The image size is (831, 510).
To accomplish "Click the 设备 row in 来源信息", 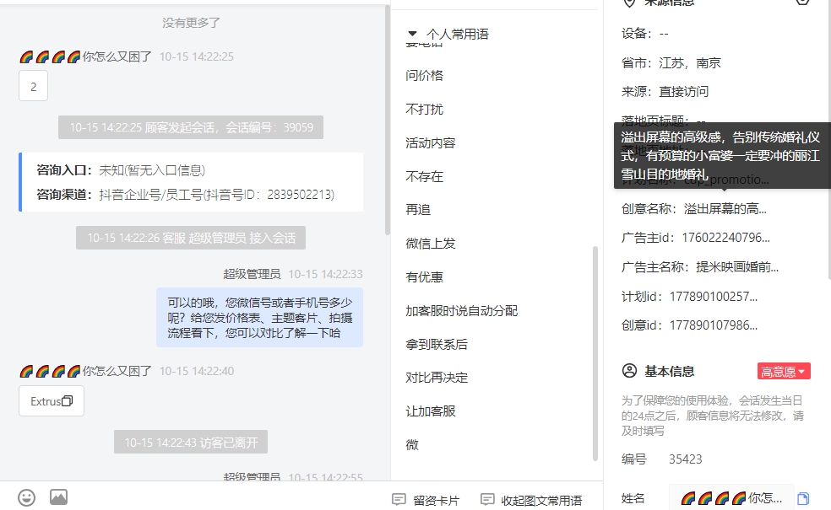I will [645, 34].
